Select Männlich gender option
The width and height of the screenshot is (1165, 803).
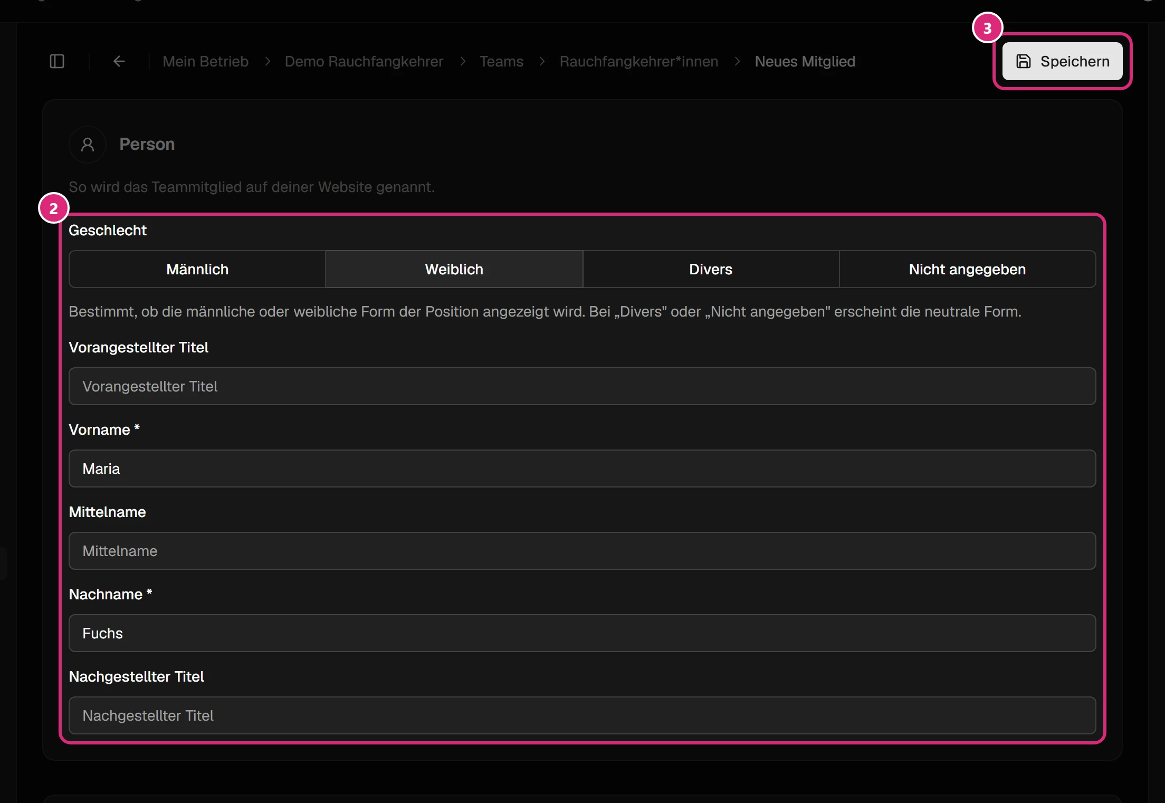pyautogui.click(x=197, y=269)
